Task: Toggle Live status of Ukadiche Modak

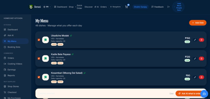Action: pos(187,42)
